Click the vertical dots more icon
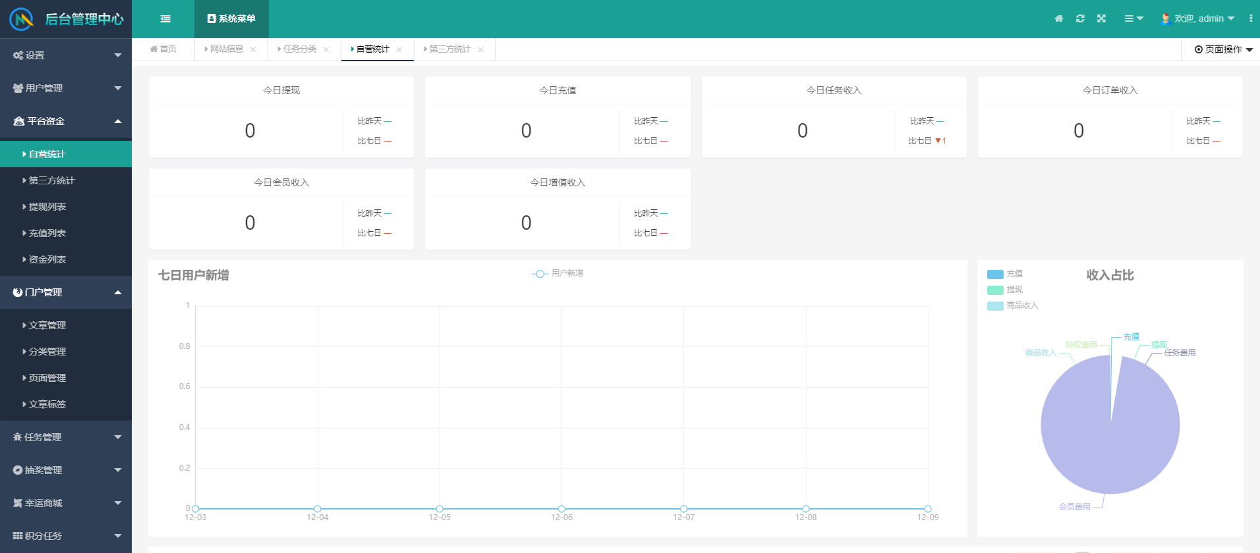The width and height of the screenshot is (1260, 553). pyautogui.click(x=1250, y=19)
